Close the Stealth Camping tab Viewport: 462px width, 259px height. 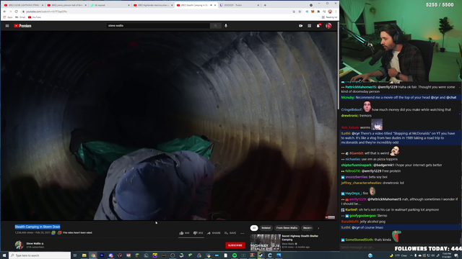[215, 5]
